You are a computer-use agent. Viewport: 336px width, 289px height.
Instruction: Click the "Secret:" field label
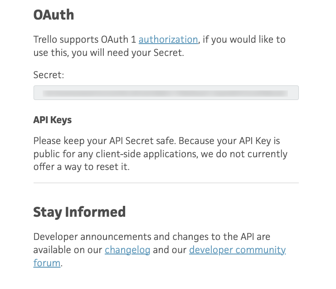[49, 75]
